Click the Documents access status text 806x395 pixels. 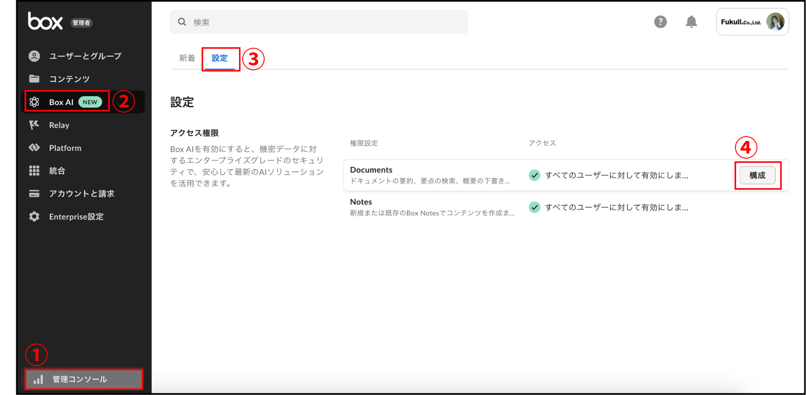(616, 175)
